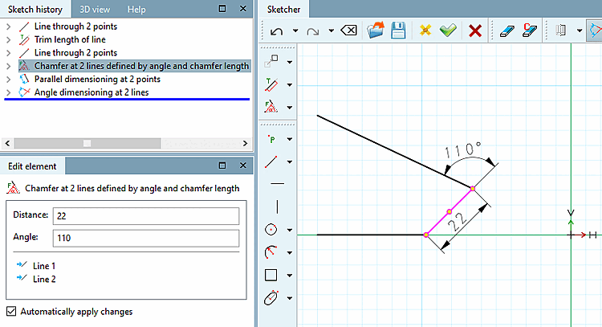Open dropdown arrow next to undo

[x=295, y=31]
